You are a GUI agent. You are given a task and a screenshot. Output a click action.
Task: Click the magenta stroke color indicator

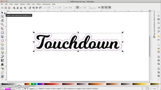pyautogui.click(x=8, y=89)
